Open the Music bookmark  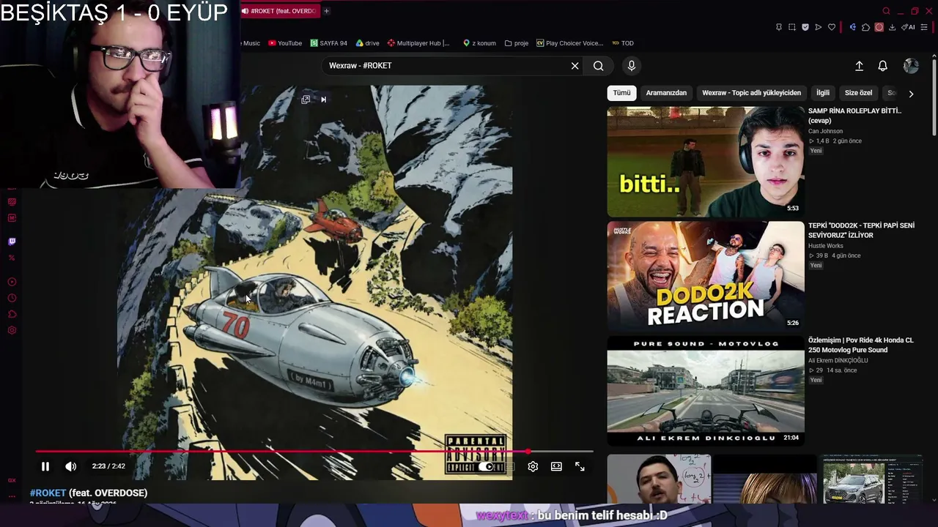tap(251, 43)
